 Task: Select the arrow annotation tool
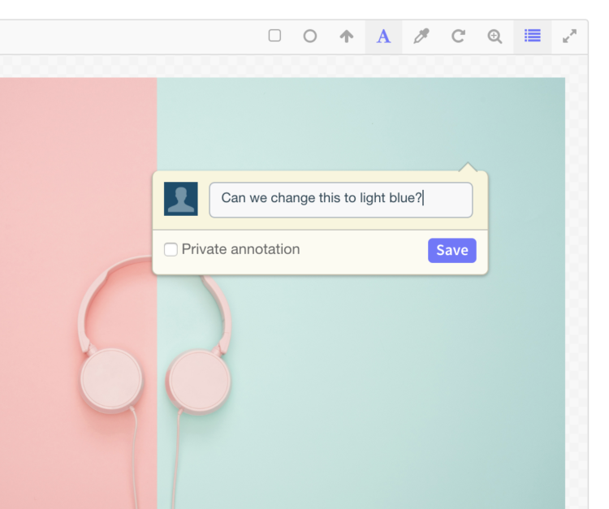[x=347, y=36]
